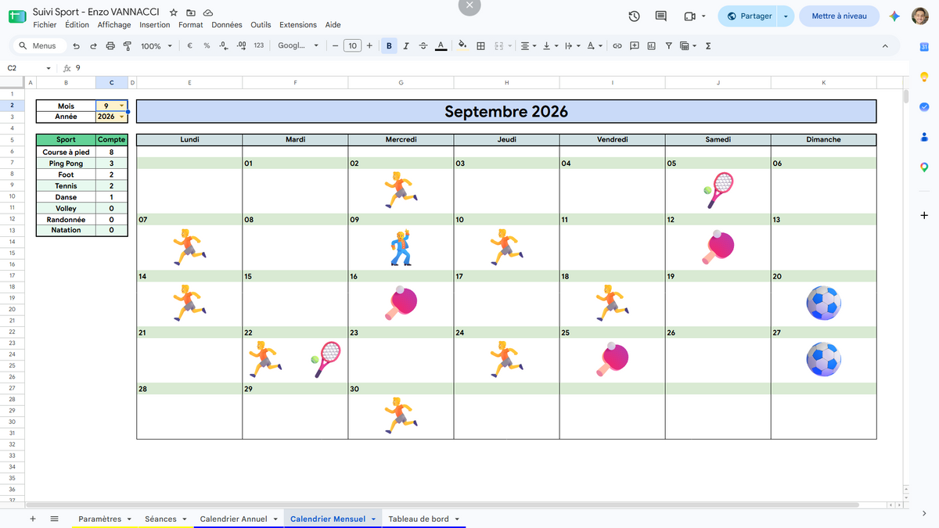Open the font family dropdown
The image size is (939, 528).
tap(298, 46)
